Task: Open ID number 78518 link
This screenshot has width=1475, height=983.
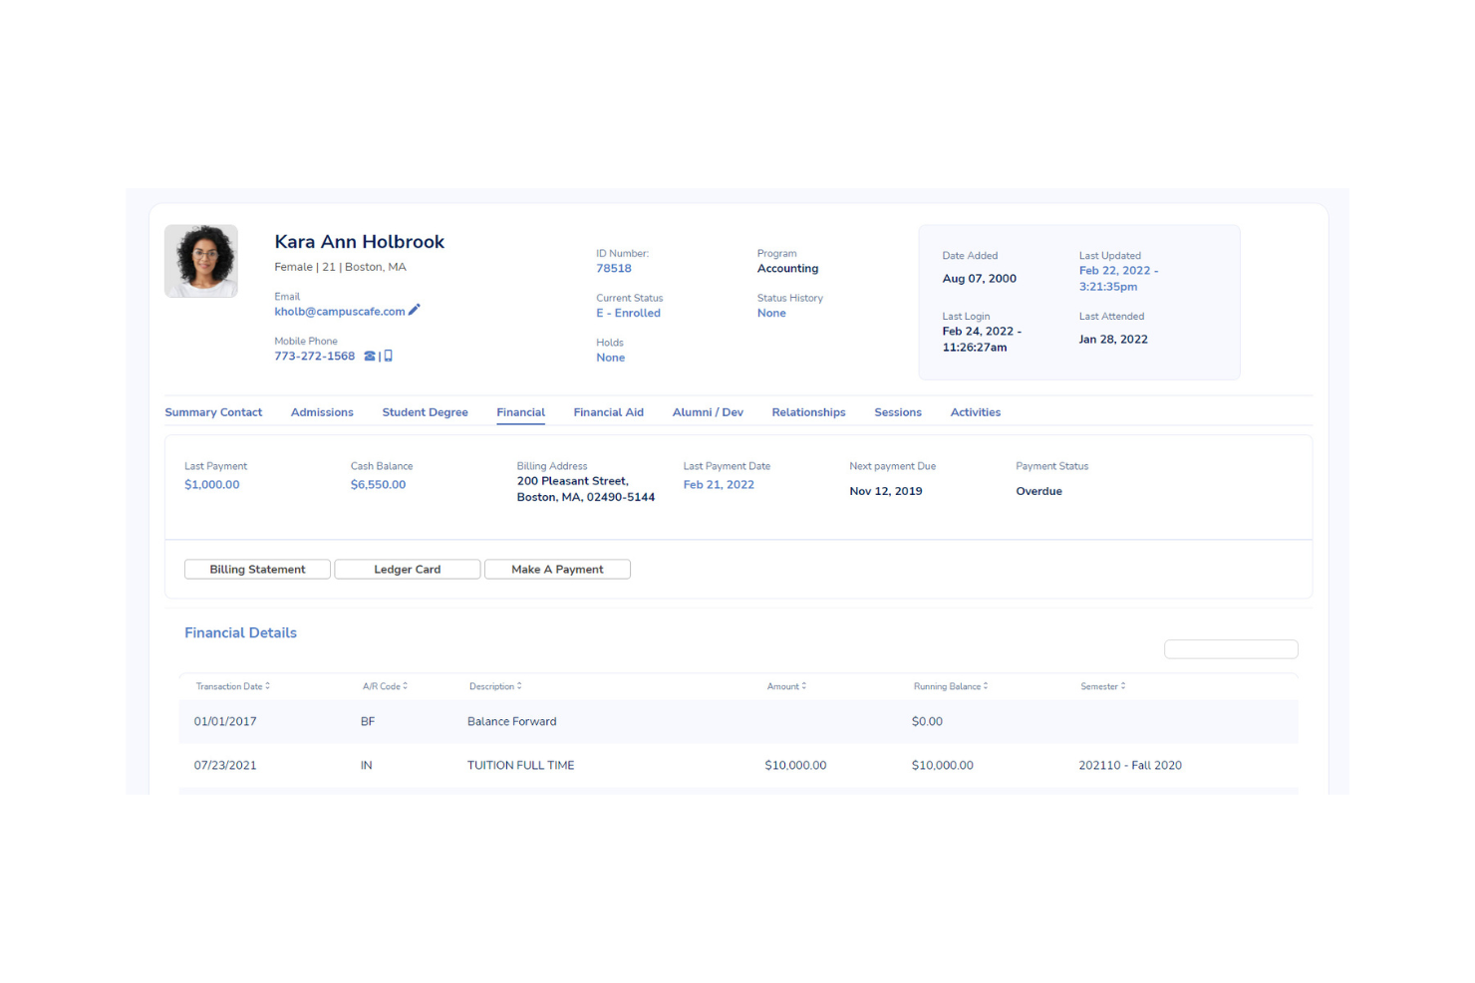Action: coord(614,269)
